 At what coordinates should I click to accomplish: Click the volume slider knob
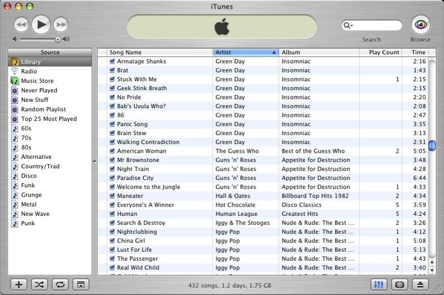coord(58,39)
